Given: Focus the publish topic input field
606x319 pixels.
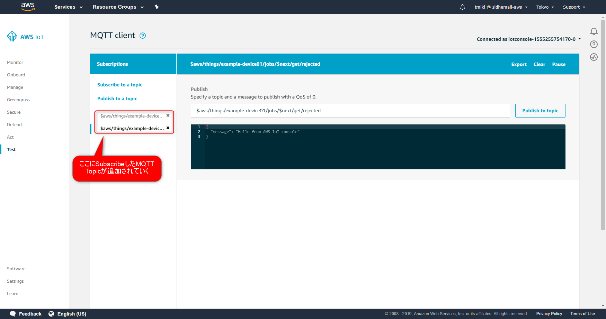Looking at the screenshot, I should click(x=350, y=111).
